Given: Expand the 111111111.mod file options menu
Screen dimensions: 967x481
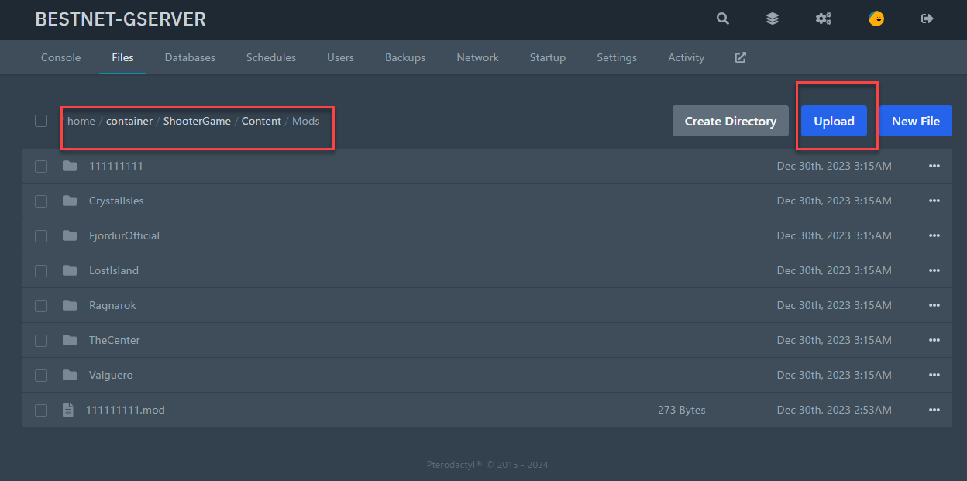Looking at the screenshot, I should pos(934,410).
